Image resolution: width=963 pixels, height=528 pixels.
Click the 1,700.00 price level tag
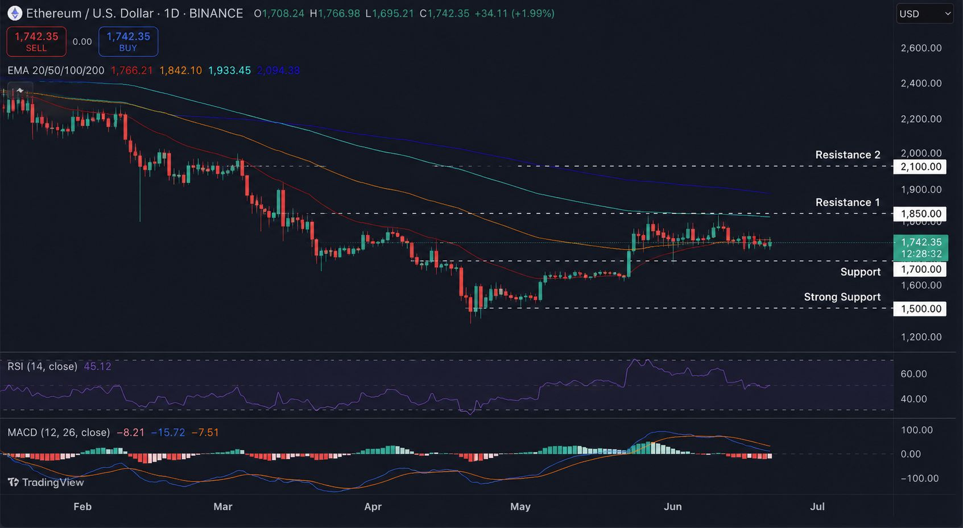[x=920, y=269]
